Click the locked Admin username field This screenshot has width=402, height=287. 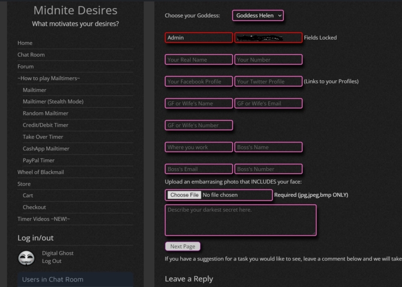tap(198, 38)
